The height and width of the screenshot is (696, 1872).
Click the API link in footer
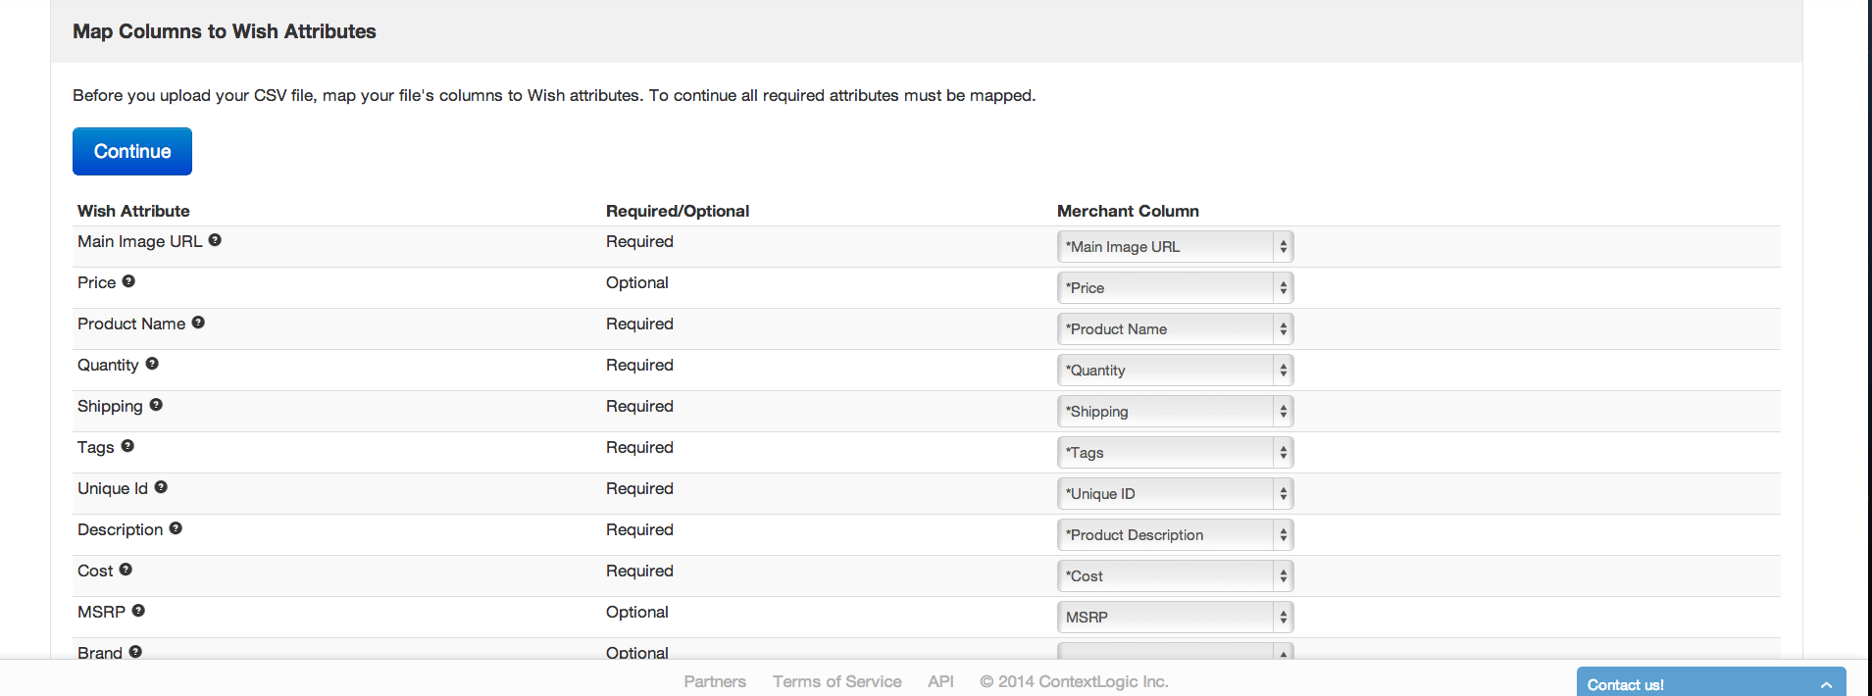click(940, 681)
